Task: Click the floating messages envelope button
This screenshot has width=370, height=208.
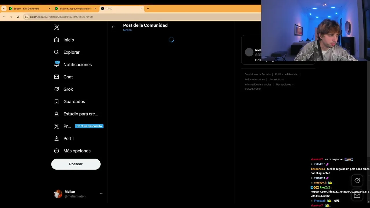Action: point(357,195)
